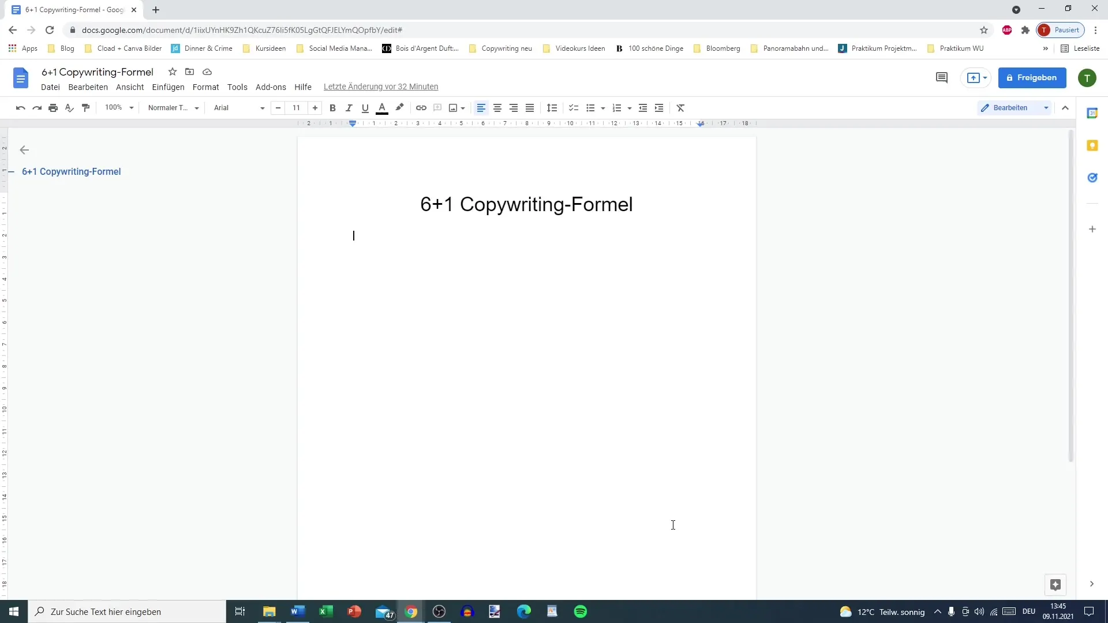Toggle the redo icon
Screen dimensions: 1108x623
click(36, 107)
